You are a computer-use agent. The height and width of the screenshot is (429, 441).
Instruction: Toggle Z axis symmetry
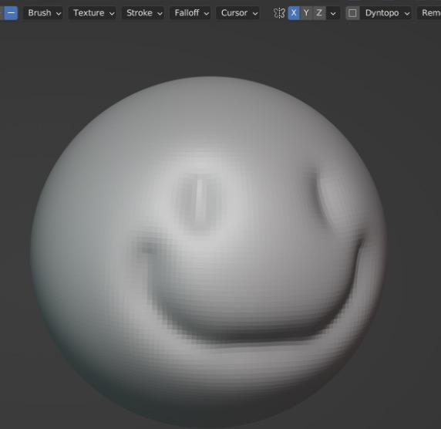tap(319, 13)
